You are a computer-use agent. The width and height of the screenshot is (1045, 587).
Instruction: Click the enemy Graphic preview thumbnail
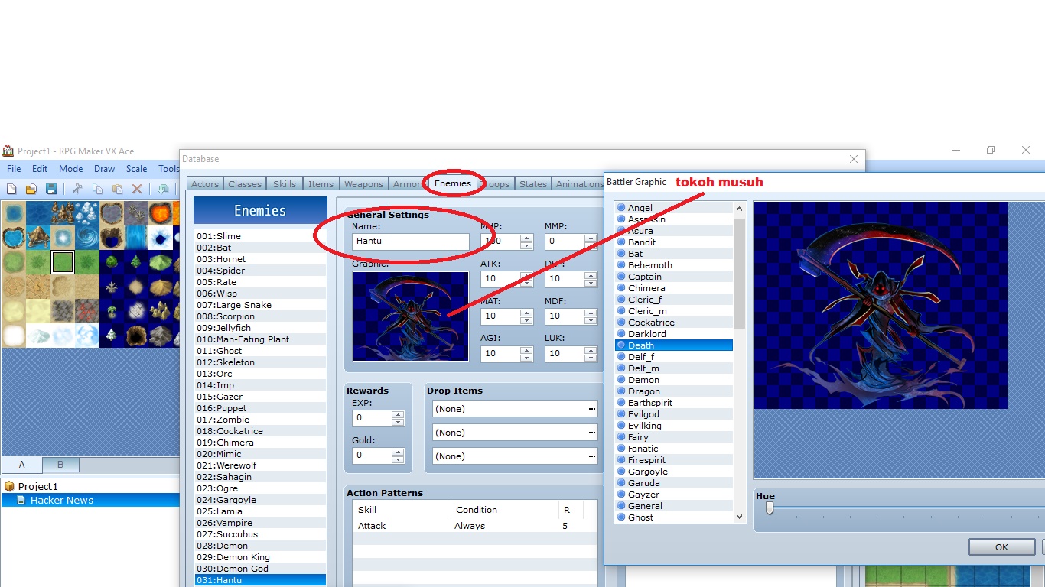pyautogui.click(x=411, y=316)
